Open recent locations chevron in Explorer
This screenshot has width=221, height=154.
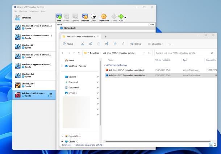tap(74, 53)
